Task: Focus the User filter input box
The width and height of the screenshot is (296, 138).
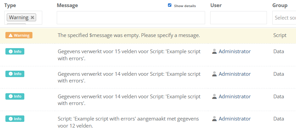Action: pos(238,18)
